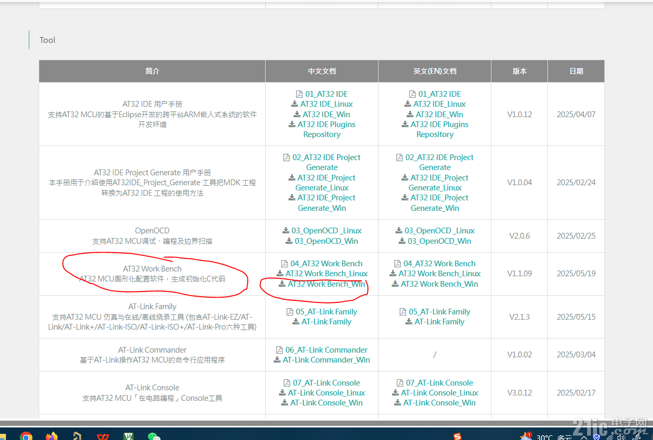Click the OpenOCD description title

point(152,231)
